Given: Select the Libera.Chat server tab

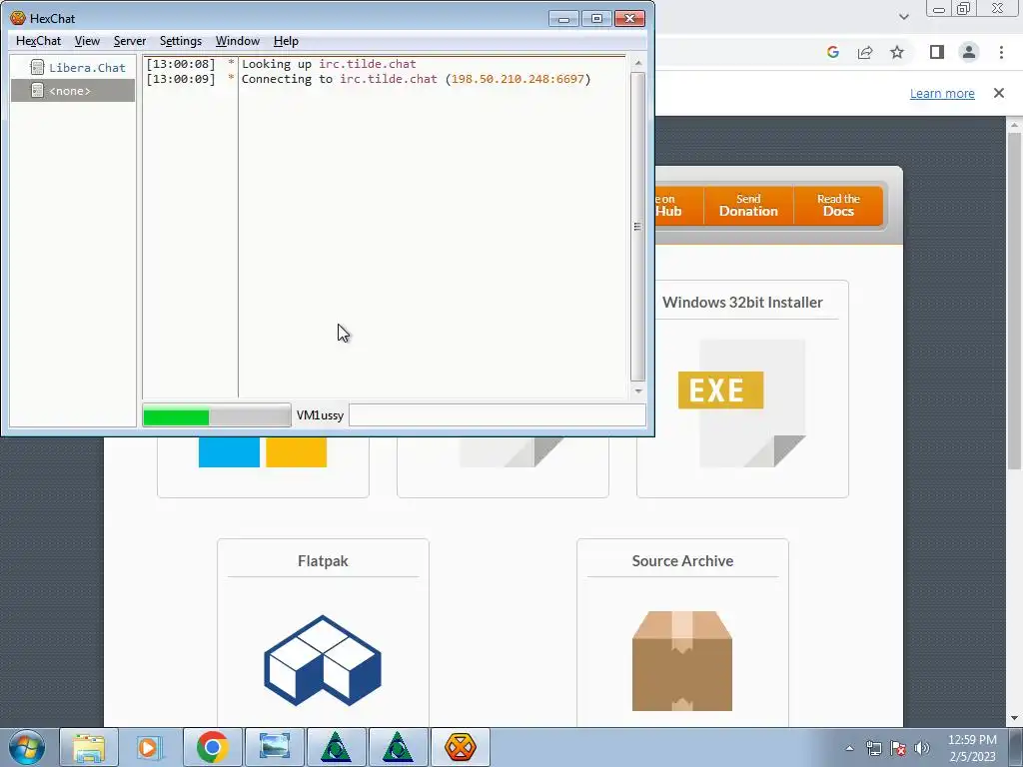Looking at the screenshot, I should (x=87, y=67).
